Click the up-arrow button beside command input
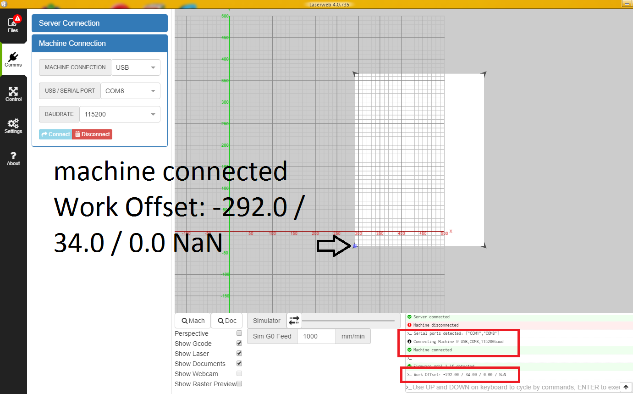The width and height of the screenshot is (633, 394). coord(626,387)
